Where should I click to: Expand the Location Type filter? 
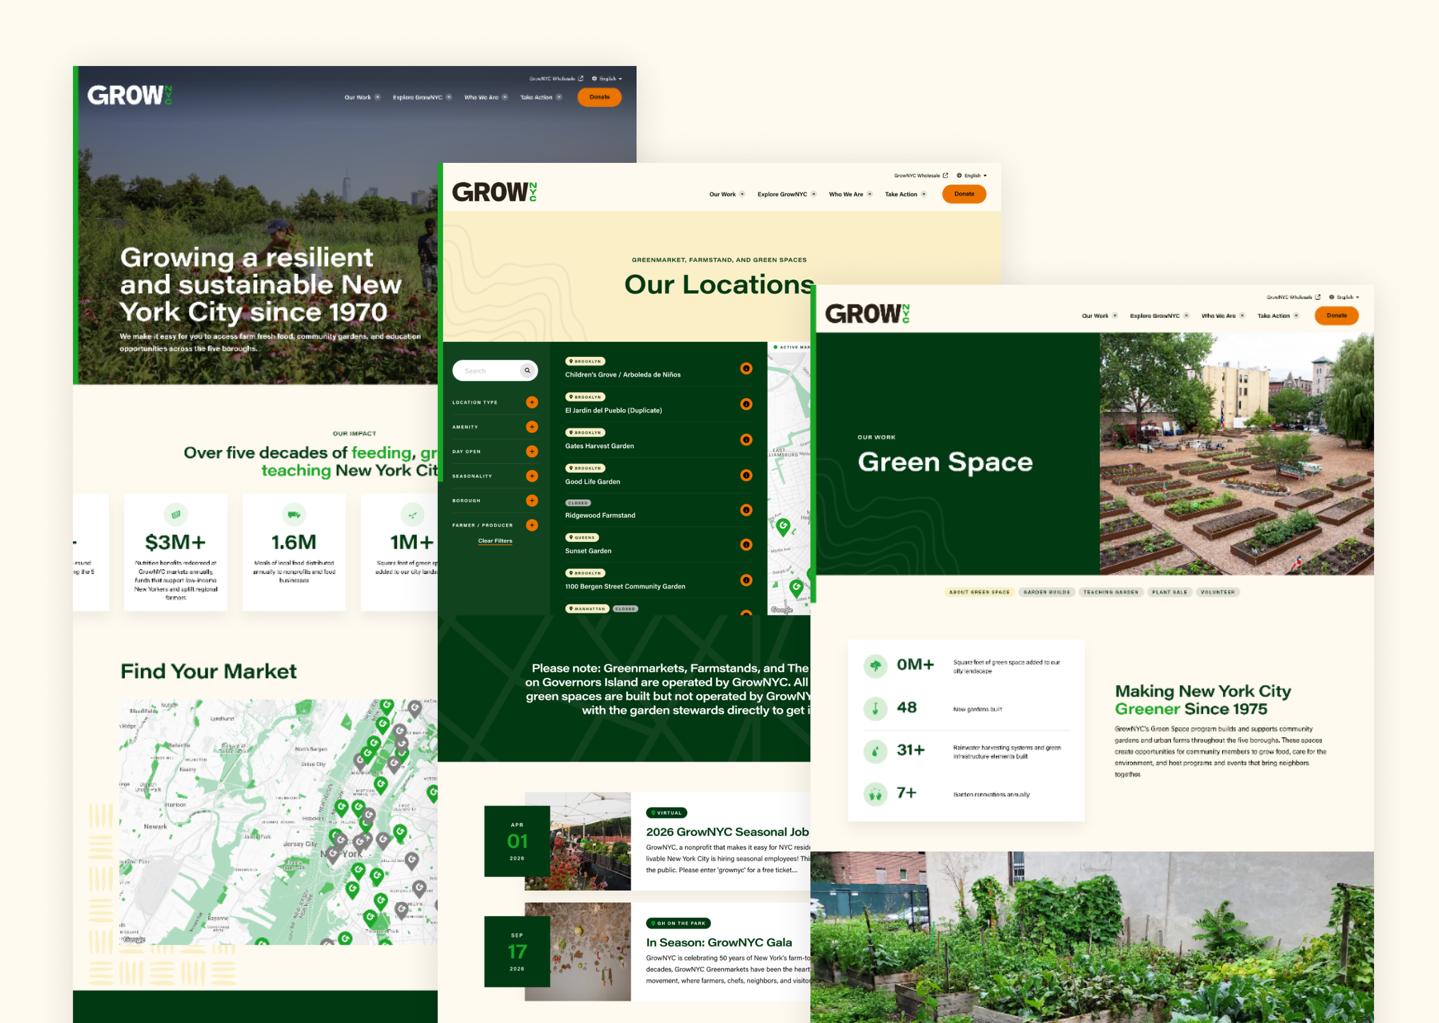(532, 402)
